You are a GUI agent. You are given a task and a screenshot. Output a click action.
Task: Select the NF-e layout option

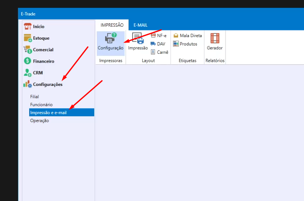(x=158, y=36)
